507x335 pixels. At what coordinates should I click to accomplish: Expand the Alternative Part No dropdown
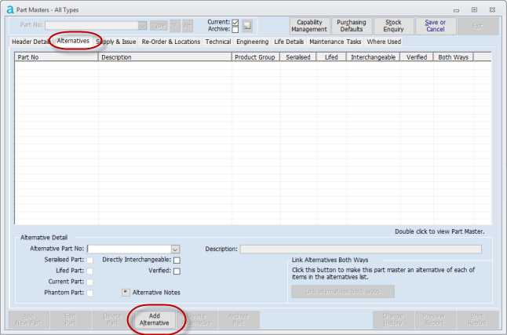175,249
